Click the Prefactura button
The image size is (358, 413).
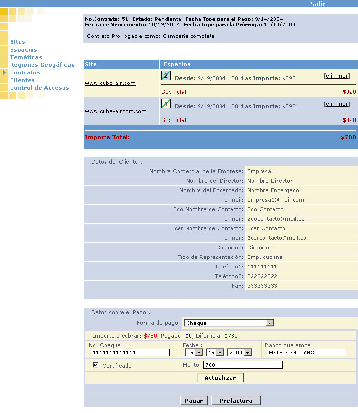pyautogui.click(x=236, y=401)
